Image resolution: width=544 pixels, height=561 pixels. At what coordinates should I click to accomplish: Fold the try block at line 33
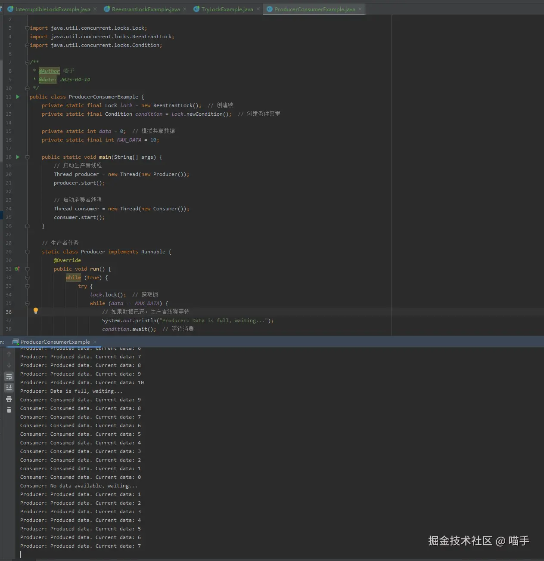point(27,286)
